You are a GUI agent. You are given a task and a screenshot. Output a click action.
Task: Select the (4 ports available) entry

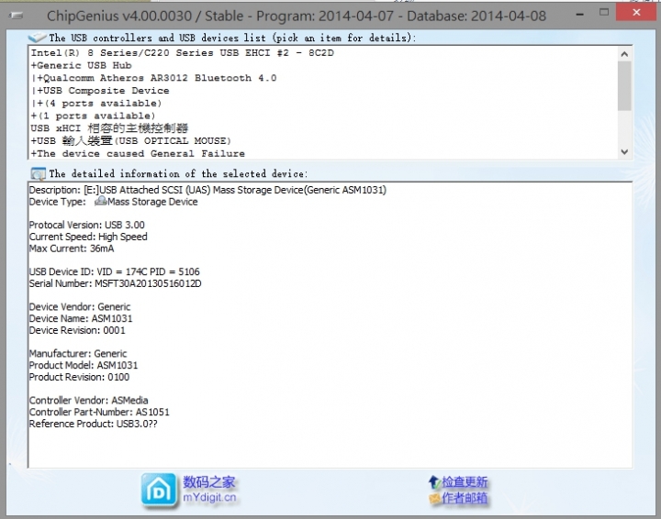pos(96,104)
